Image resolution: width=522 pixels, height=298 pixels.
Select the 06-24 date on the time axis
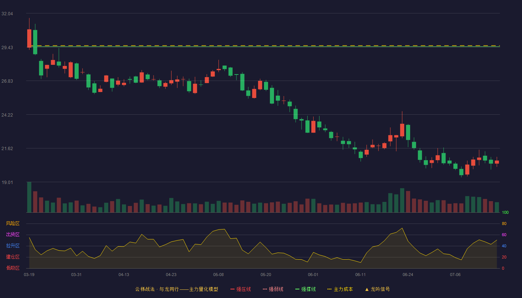tap(408, 275)
